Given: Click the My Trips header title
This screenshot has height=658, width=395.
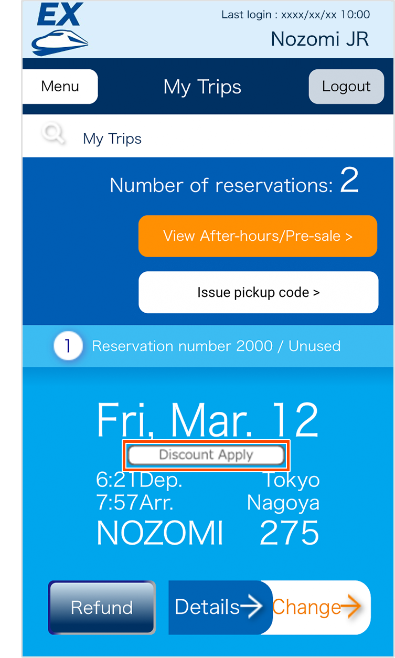Looking at the screenshot, I should (x=202, y=87).
